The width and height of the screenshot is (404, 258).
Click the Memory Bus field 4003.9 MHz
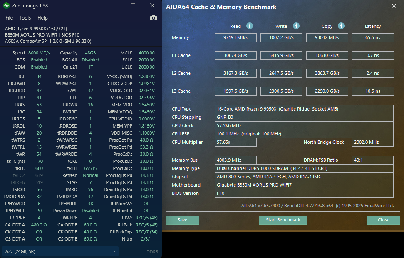(235, 160)
